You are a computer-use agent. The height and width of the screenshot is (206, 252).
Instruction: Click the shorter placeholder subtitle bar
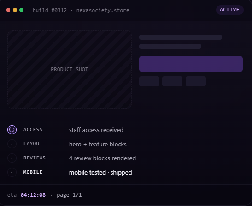(x=170, y=47)
